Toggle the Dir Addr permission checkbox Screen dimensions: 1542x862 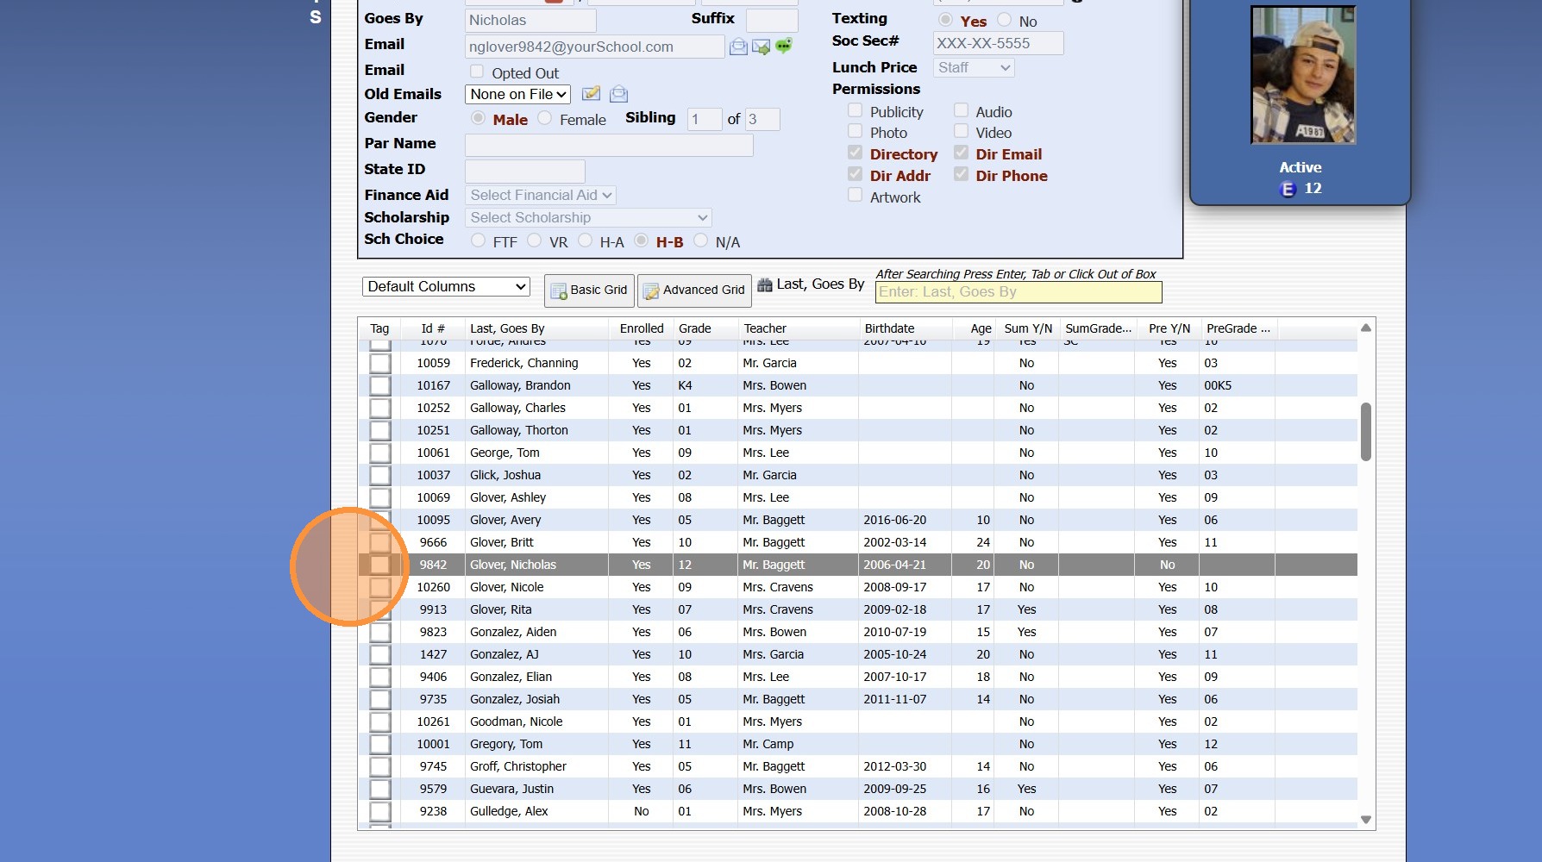(x=855, y=174)
